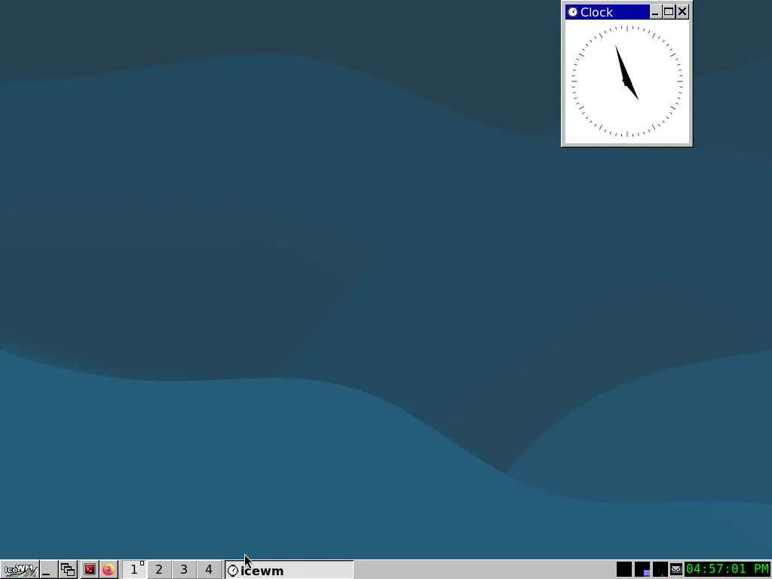Open the window list menu button
772x579 pixels.
68,570
